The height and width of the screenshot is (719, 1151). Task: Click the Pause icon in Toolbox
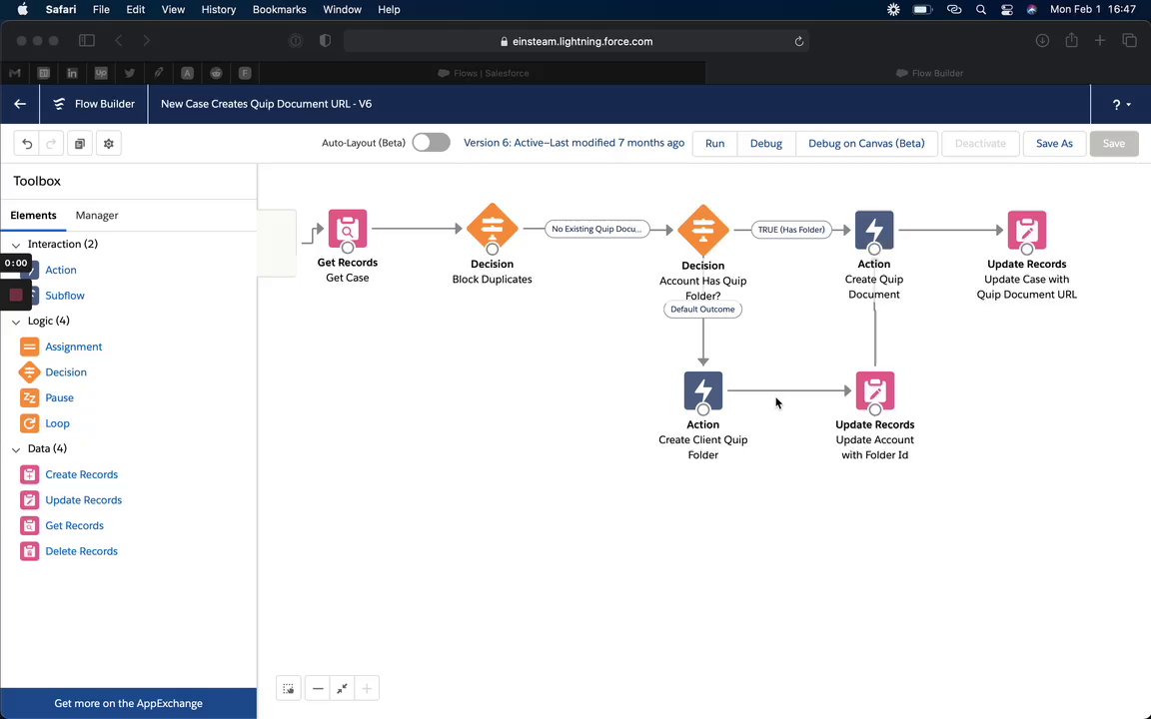(x=29, y=398)
